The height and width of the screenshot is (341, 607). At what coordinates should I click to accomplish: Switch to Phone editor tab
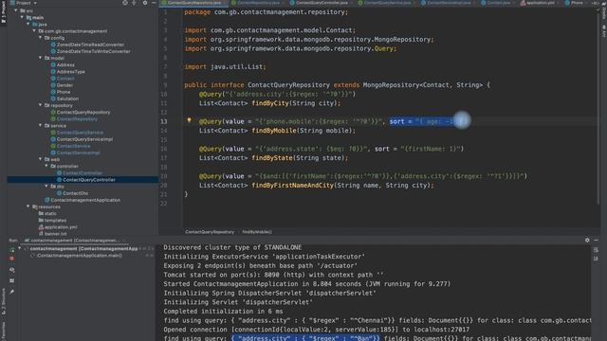[577, 3]
